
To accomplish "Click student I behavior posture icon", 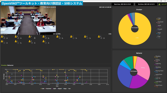I will coord(7,43).
